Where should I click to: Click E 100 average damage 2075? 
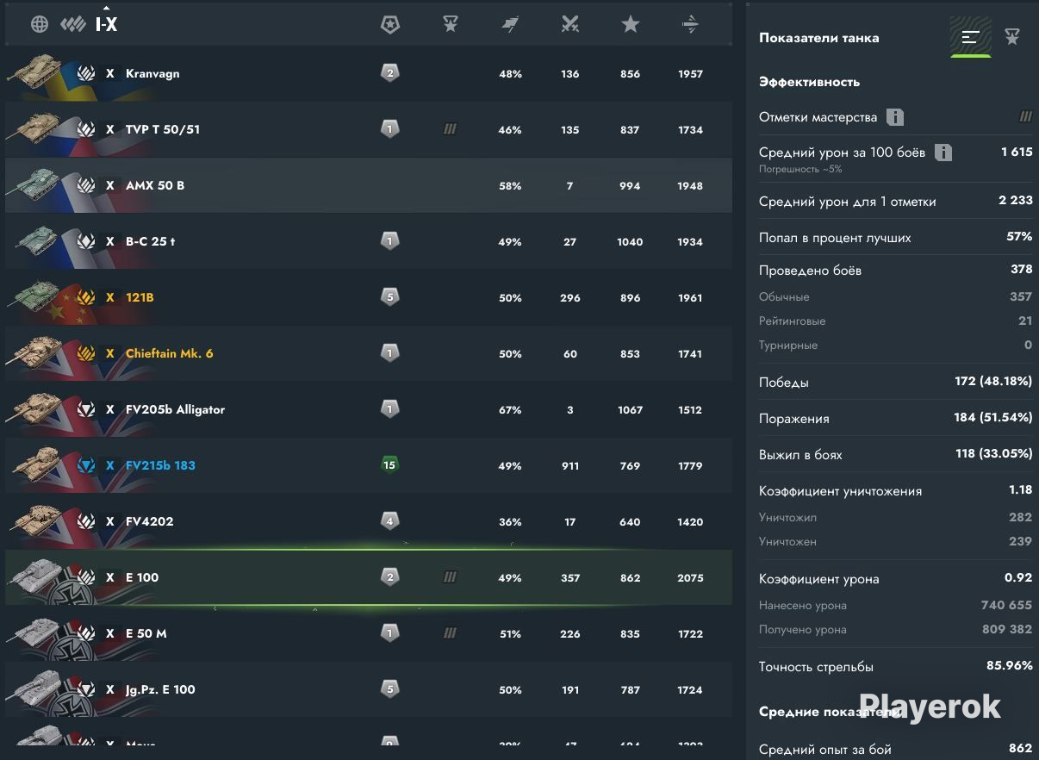coord(690,578)
